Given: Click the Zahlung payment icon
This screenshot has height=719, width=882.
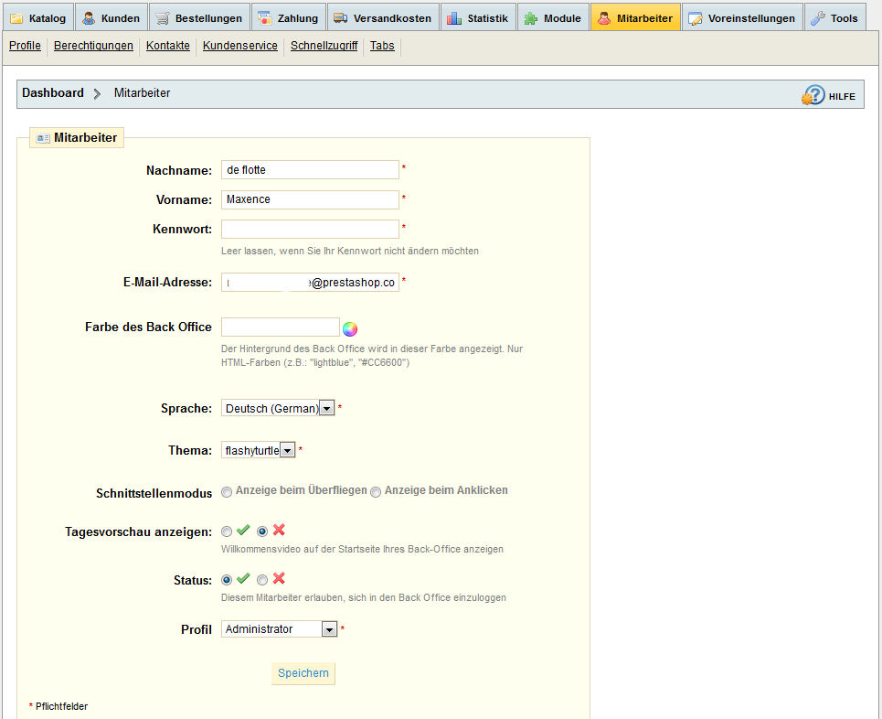Looking at the screenshot, I should (264, 18).
